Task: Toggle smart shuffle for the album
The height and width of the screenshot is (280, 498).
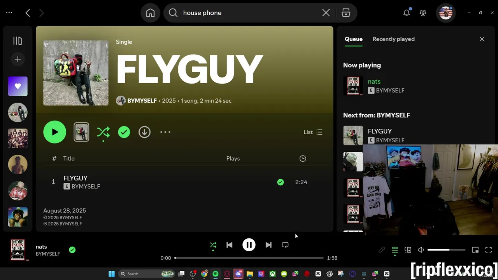Action: click(x=103, y=132)
